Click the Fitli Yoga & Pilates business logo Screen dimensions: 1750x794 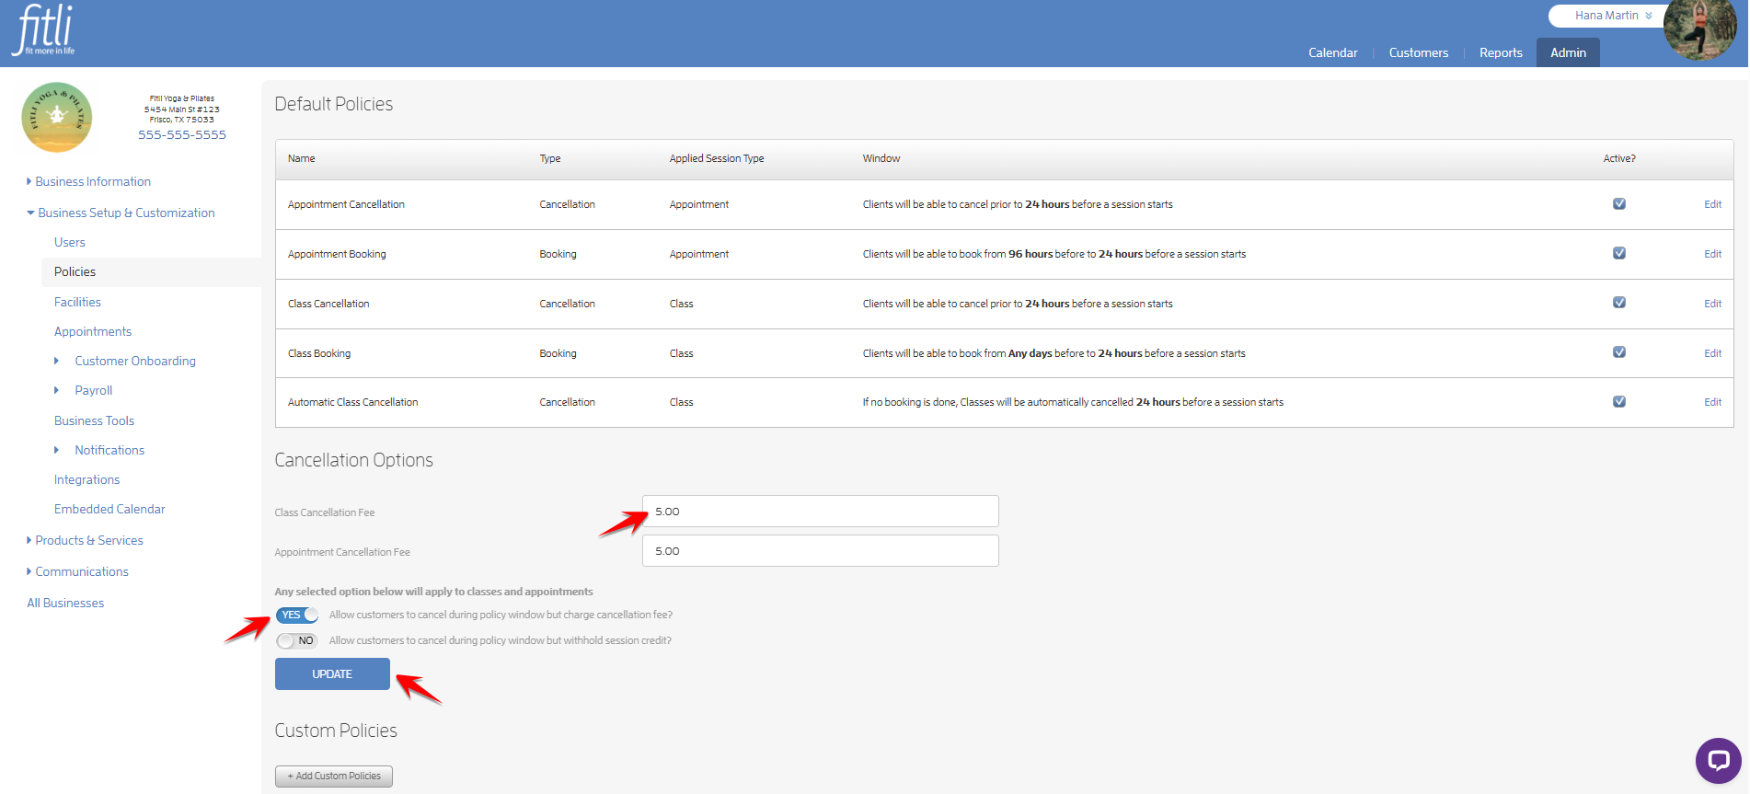point(57,117)
